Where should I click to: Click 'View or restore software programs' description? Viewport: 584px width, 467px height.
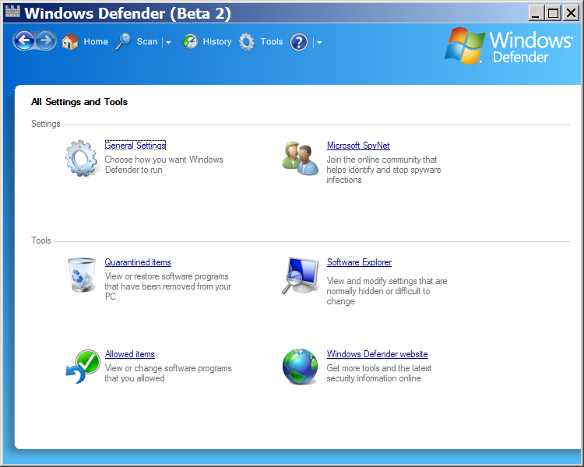point(168,286)
